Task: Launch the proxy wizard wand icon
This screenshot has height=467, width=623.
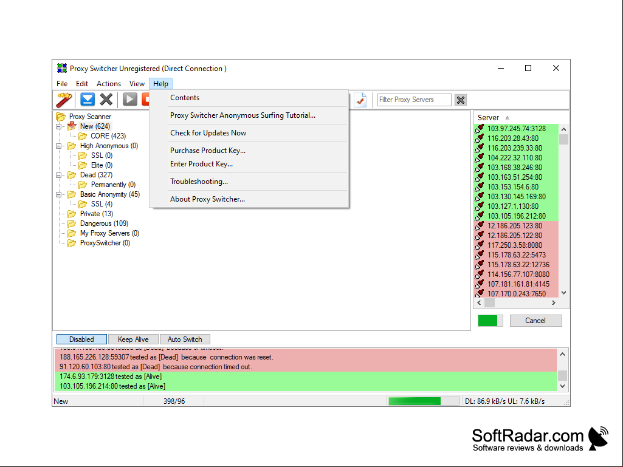Action: (64, 100)
